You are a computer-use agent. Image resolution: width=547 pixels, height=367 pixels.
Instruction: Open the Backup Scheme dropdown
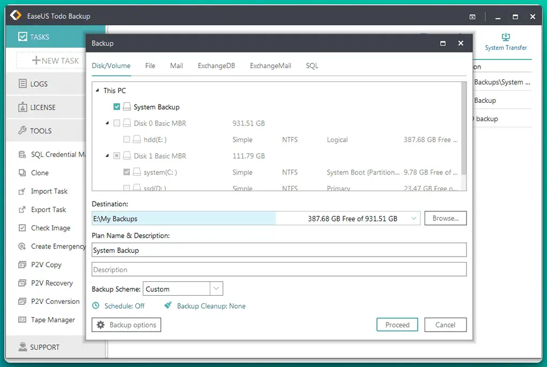(216, 289)
